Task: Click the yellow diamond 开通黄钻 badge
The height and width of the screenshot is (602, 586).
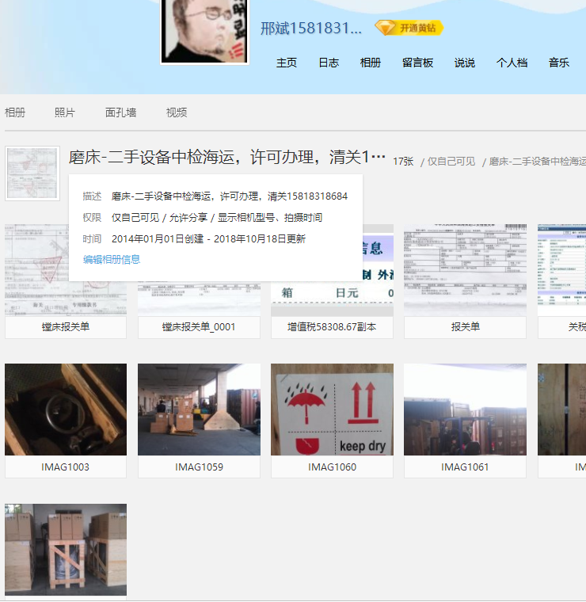Action: coord(409,28)
